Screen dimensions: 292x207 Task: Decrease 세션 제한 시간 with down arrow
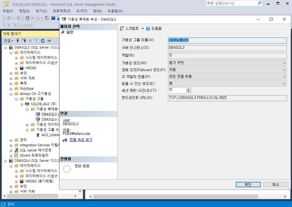188,91
